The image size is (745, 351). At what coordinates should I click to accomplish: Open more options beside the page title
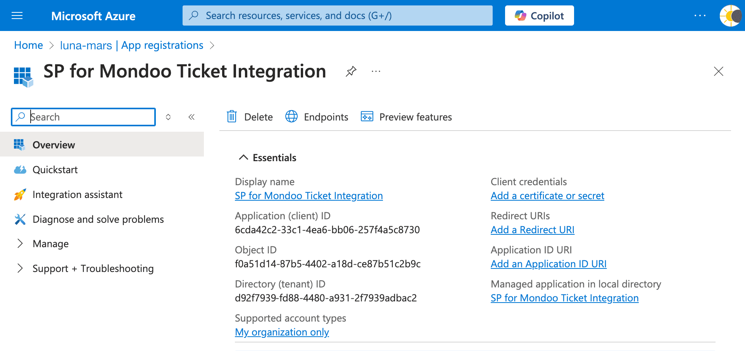coord(376,71)
